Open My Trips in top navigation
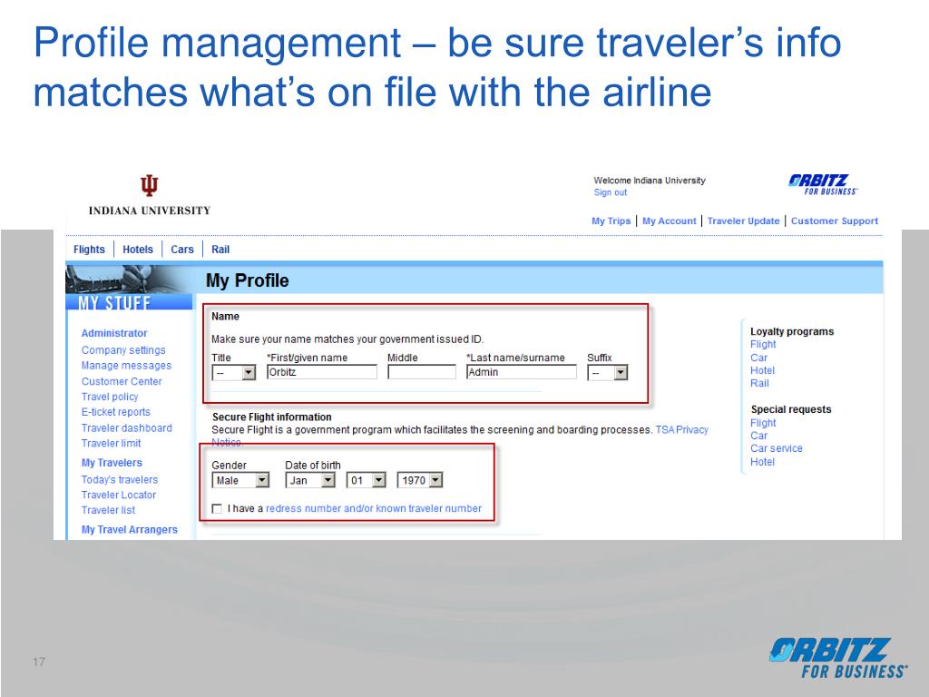The image size is (929, 697). click(x=611, y=221)
